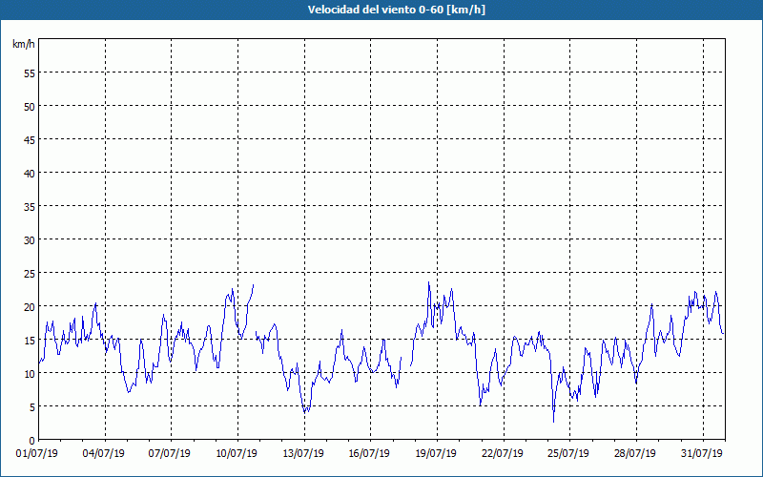Click the y-axis value 20
This screenshot has width=763, height=477.
pos(30,306)
